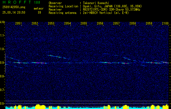Click the 2058 time marker
The width and height of the screenshot is (171, 109).
tap(133, 23)
